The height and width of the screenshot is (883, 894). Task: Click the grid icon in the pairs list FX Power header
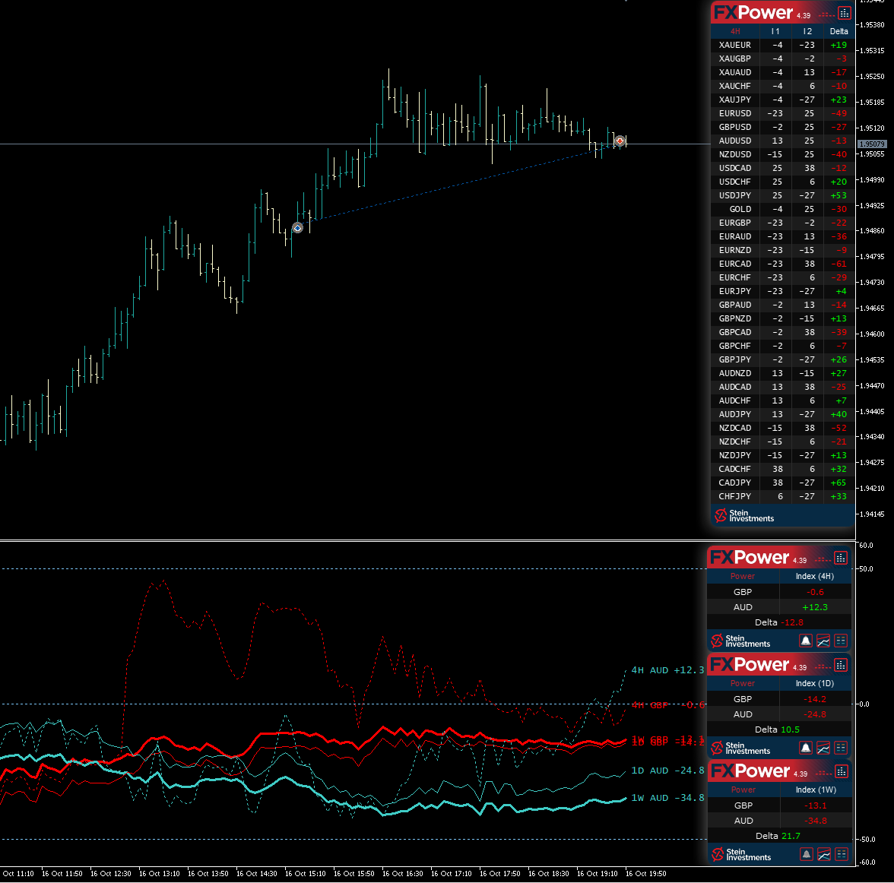click(x=845, y=13)
